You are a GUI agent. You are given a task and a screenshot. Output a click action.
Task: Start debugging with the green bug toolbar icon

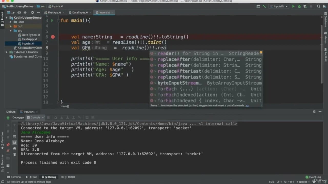(299, 6)
